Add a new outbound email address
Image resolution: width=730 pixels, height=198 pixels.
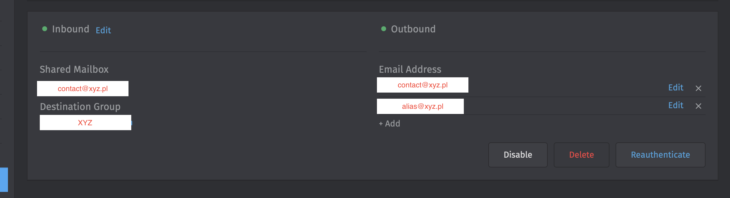point(389,123)
